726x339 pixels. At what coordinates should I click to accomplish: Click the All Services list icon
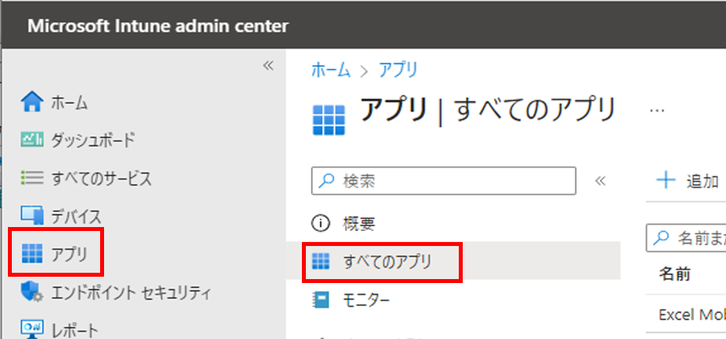(x=32, y=178)
